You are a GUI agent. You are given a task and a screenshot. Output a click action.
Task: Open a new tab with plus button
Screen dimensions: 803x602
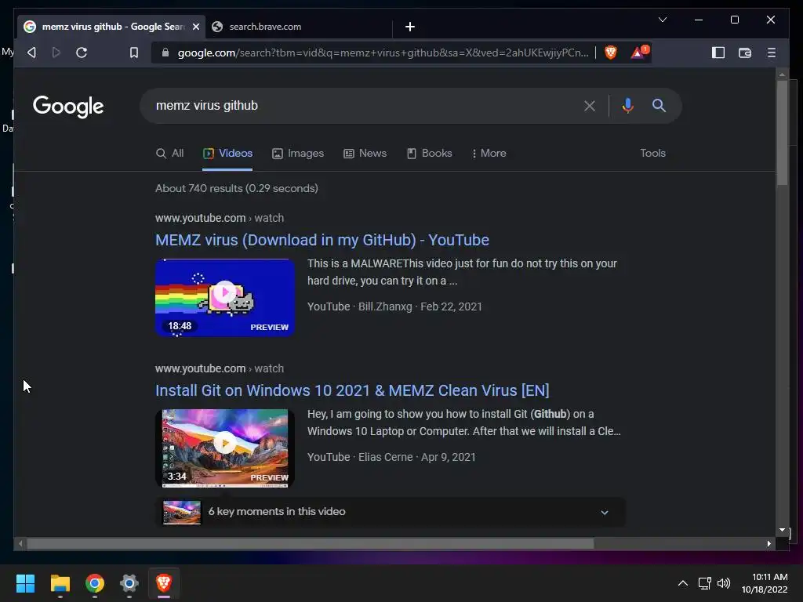pyautogui.click(x=409, y=27)
